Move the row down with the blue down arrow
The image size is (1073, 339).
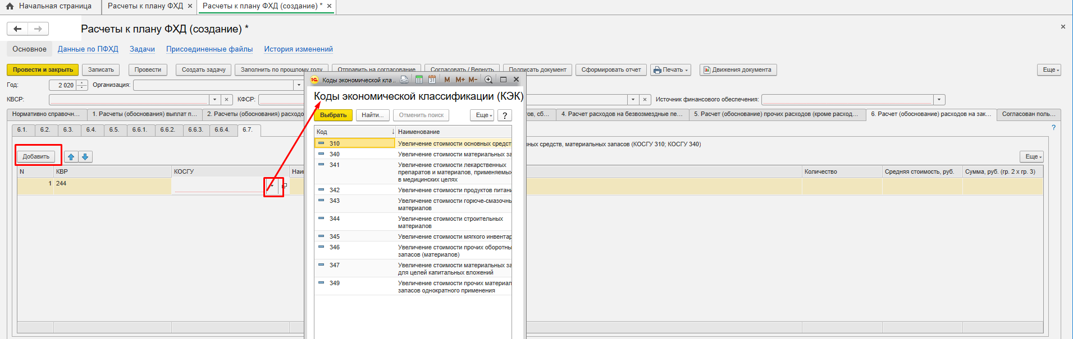[85, 157]
